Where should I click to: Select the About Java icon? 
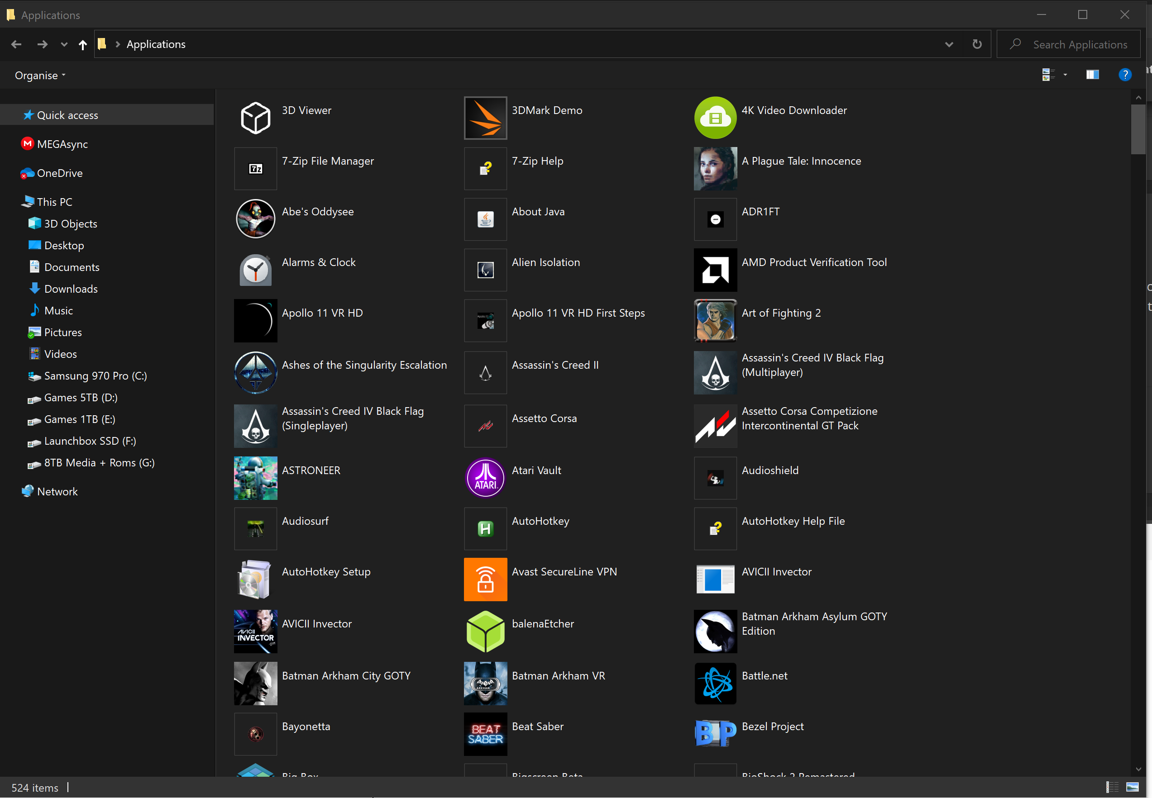pyautogui.click(x=485, y=219)
